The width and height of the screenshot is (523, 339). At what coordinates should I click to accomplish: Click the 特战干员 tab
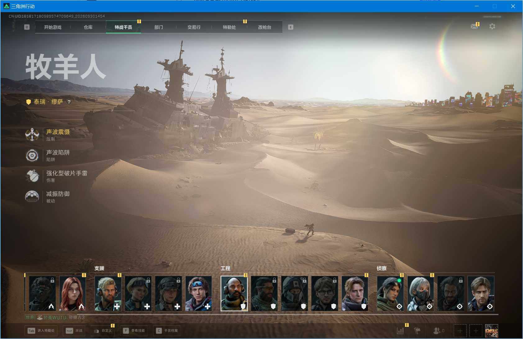(123, 27)
